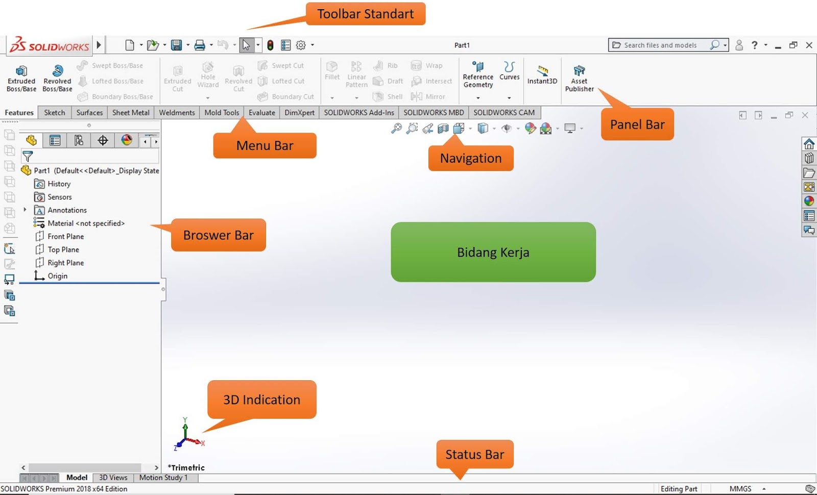
Task: Open the View Orientation cube dropdown
Action: coord(469,128)
